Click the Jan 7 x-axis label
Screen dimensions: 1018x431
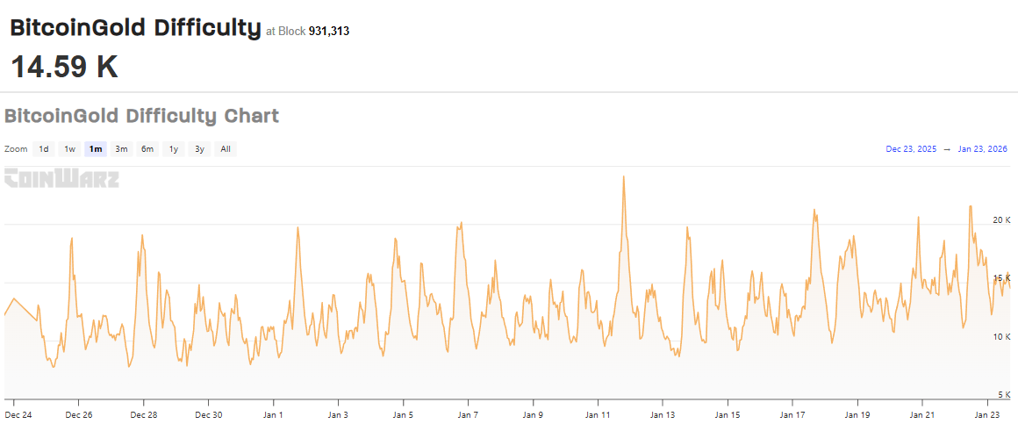[468, 414]
